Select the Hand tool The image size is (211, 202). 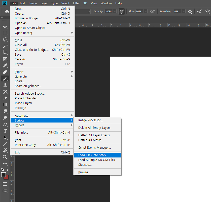coord(5,150)
